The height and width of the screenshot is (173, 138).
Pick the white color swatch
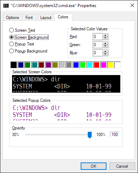click(117, 65)
